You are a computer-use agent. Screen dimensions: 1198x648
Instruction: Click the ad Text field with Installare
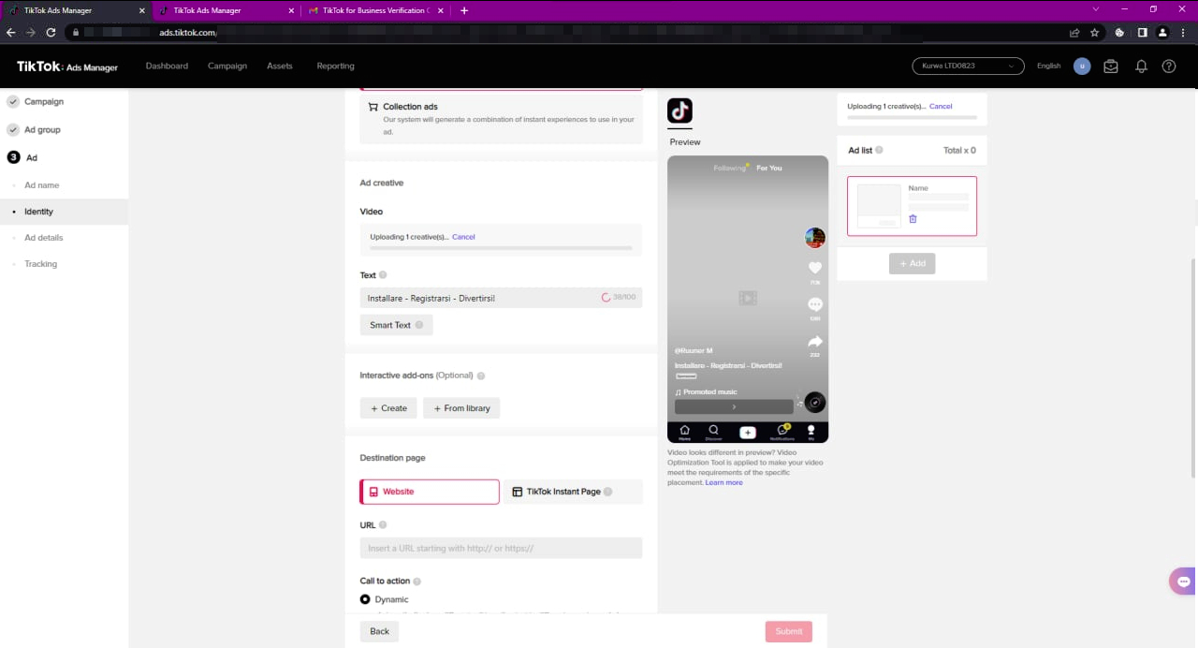click(x=501, y=298)
